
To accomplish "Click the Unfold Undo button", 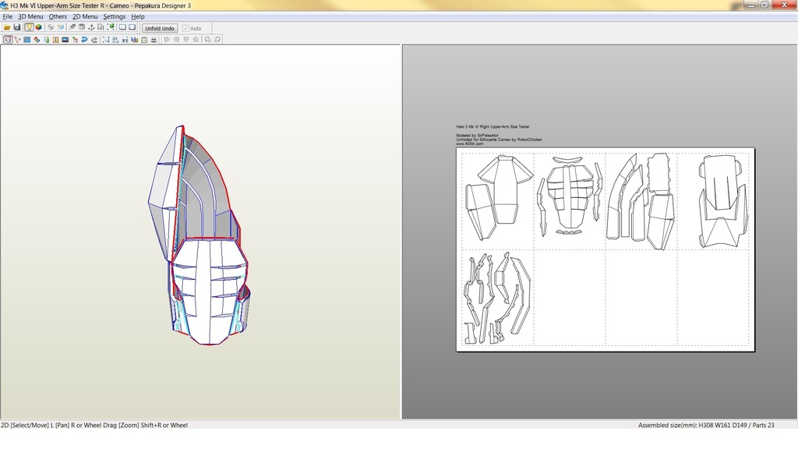I will 160,29.
